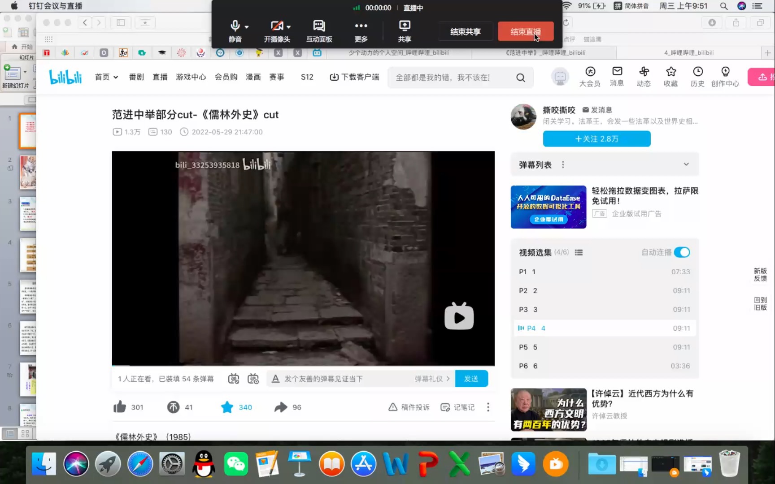Select episode P3 in 视频选集
Viewport: 775px width, 484px height.
point(604,309)
